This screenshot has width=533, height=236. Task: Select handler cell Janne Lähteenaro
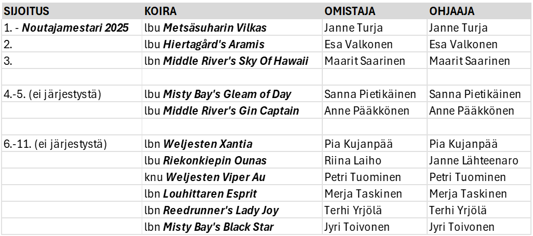pyautogui.click(x=480, y=161)
